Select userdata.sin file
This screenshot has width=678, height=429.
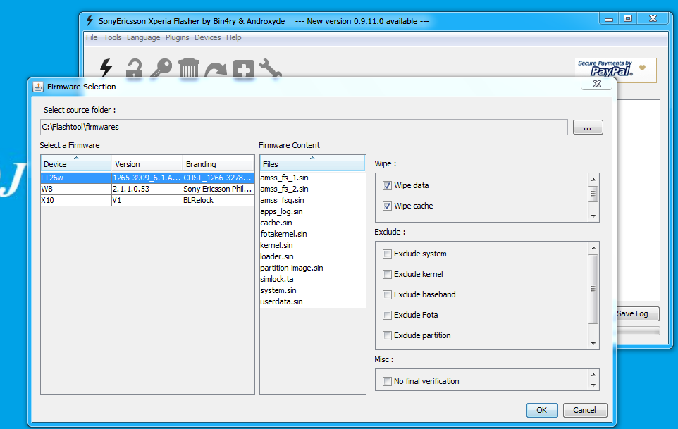[x=313, y=301]
